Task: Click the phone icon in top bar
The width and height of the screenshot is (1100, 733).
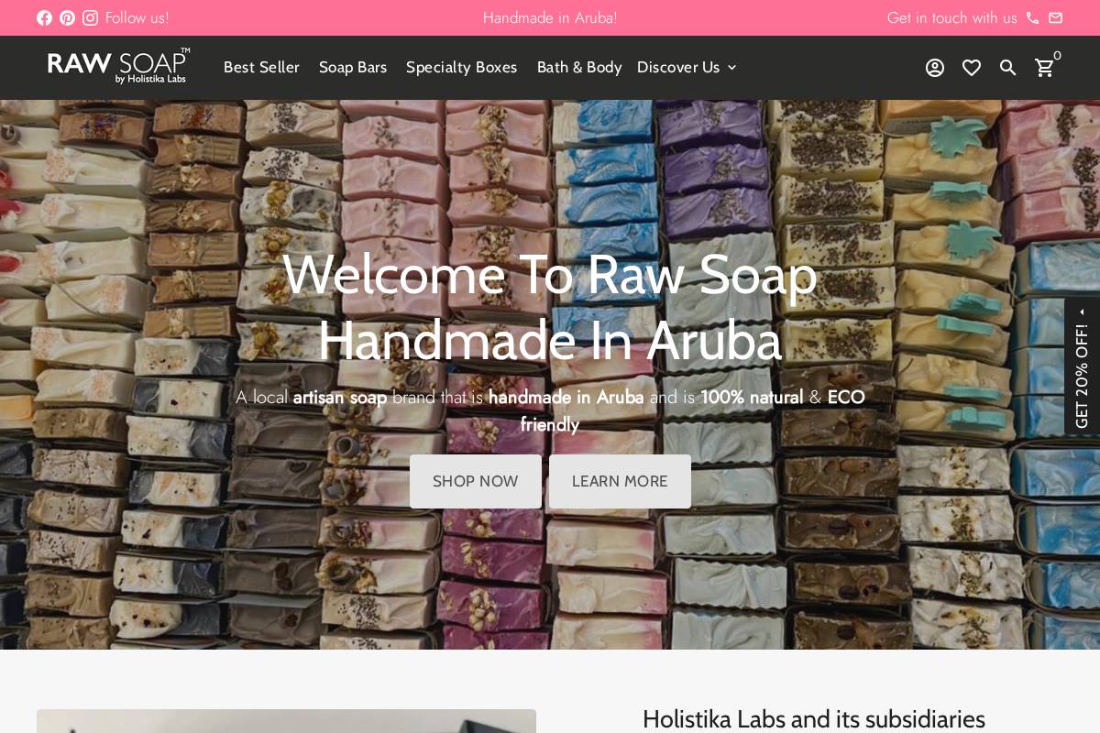Action: point(1032,17)
